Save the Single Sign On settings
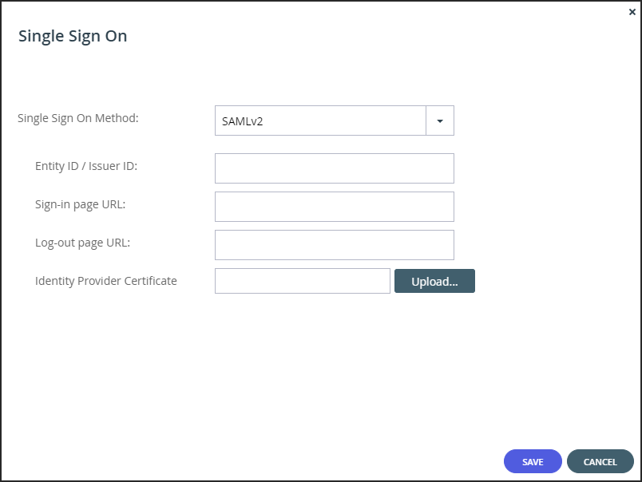 [533, 461]
